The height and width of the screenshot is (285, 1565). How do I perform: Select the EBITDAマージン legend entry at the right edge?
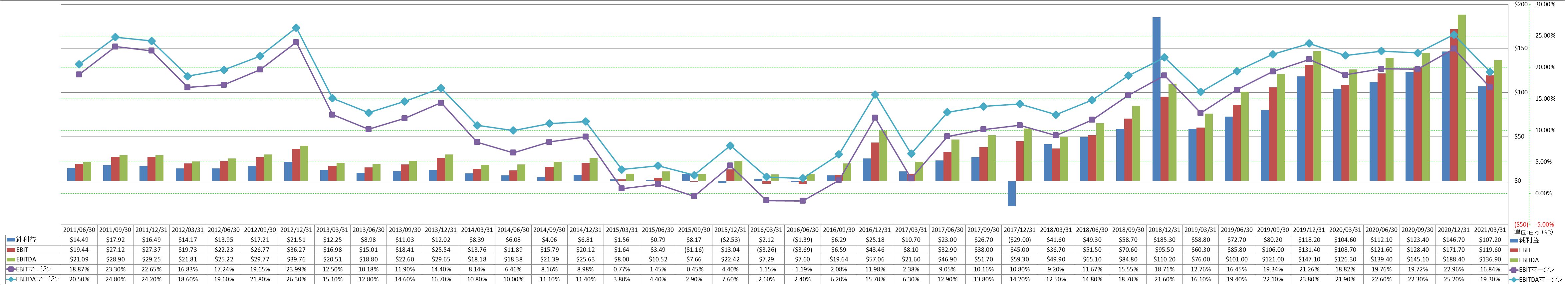tap(1536, 279)
